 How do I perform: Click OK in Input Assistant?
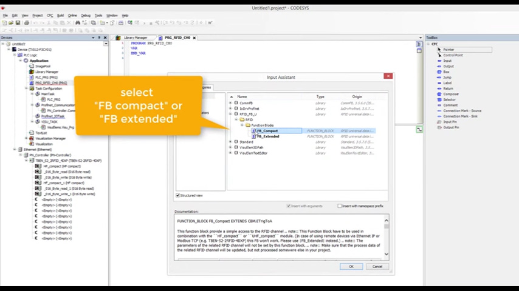pyautogui.click(x=351, y=267)
